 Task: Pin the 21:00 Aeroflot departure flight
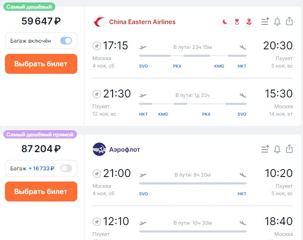(97, 174)
